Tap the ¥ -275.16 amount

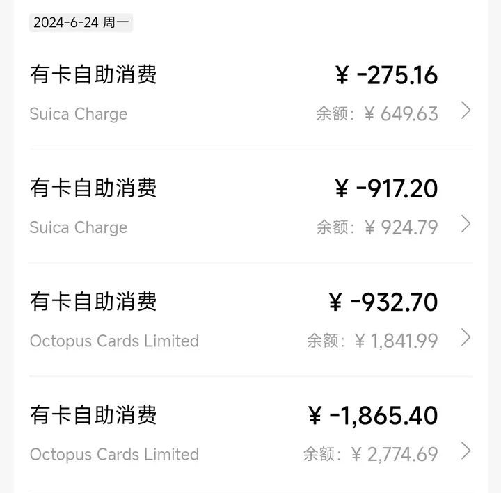click(x=386, y=75)
